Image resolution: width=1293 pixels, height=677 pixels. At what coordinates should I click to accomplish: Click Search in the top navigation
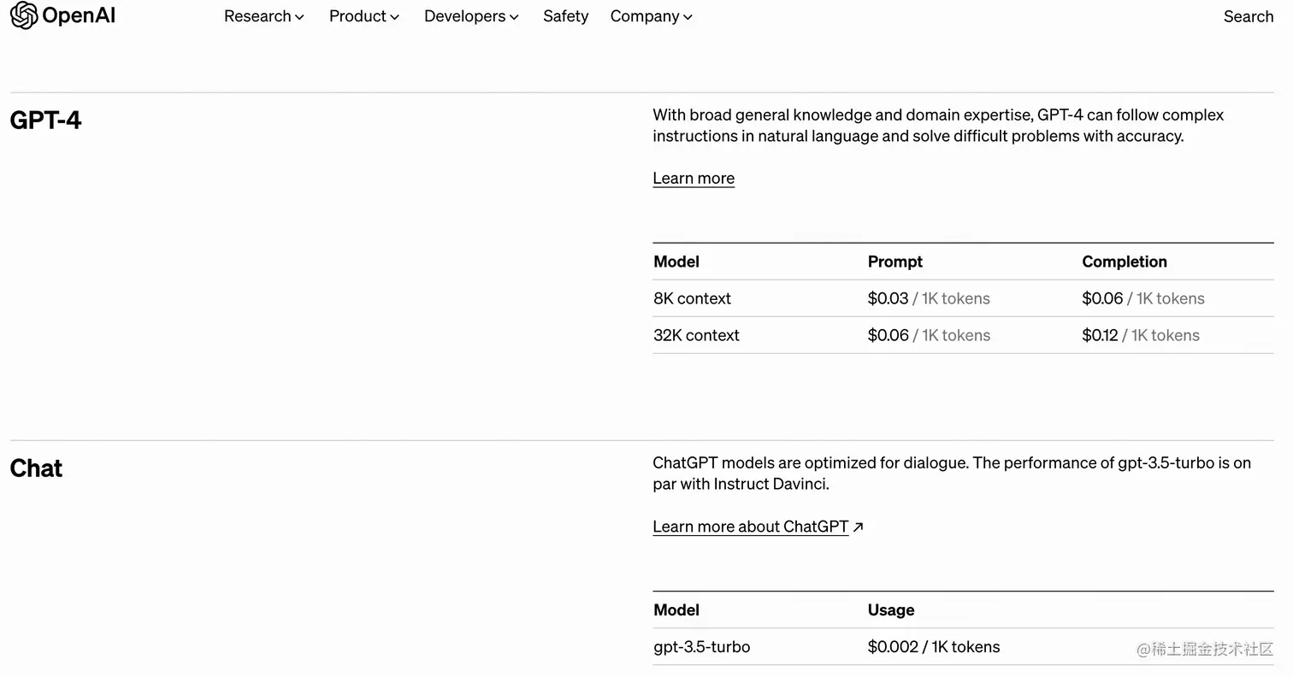[1248, 16]
